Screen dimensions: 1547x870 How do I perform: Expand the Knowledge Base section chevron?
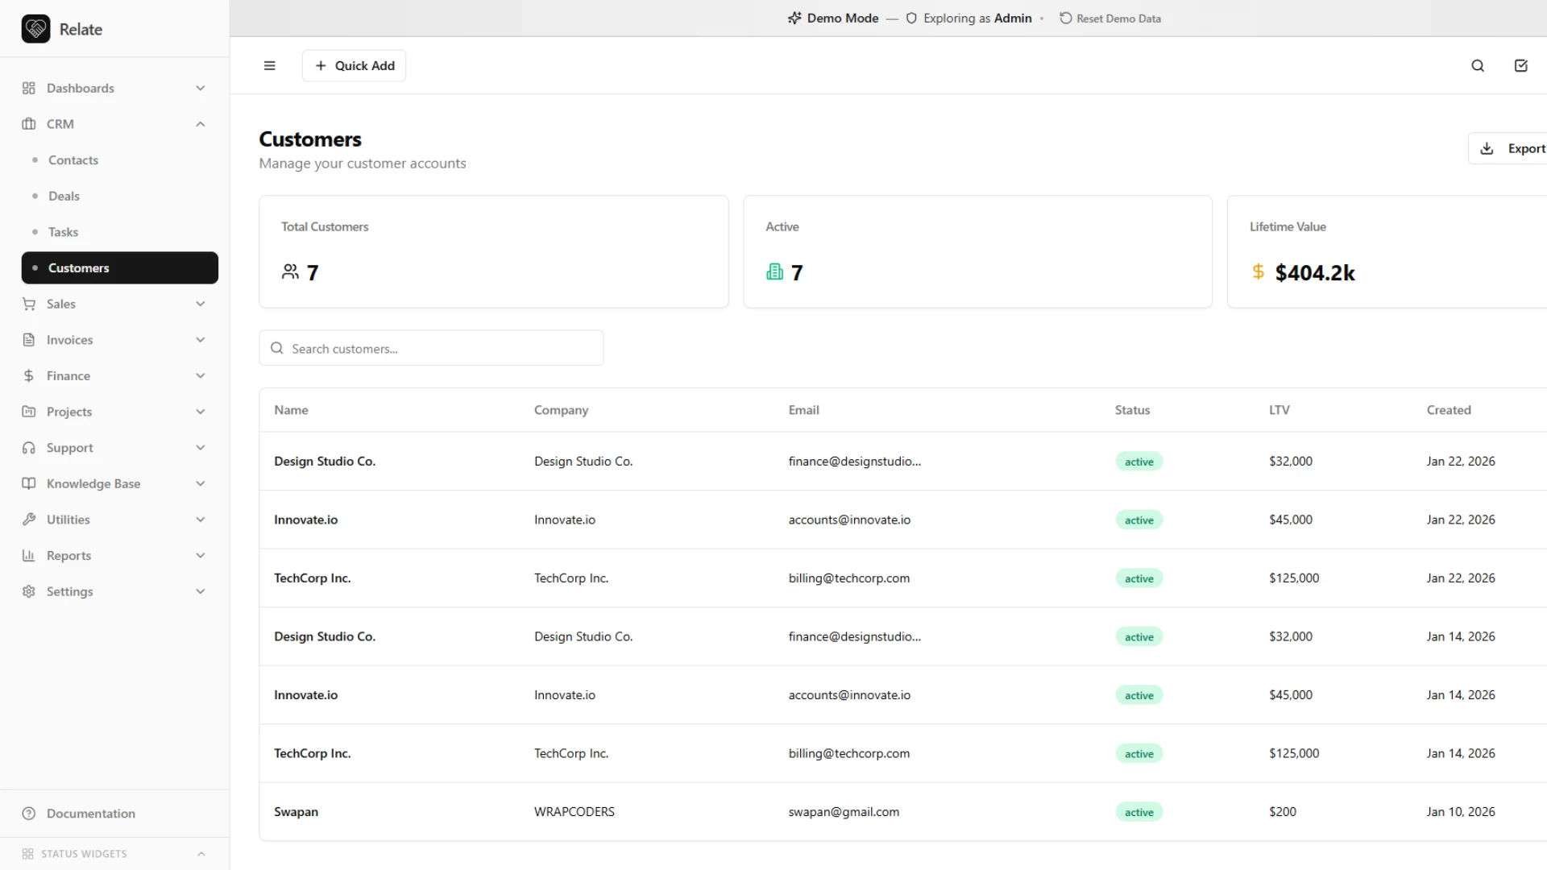click(x=201, y=483)
